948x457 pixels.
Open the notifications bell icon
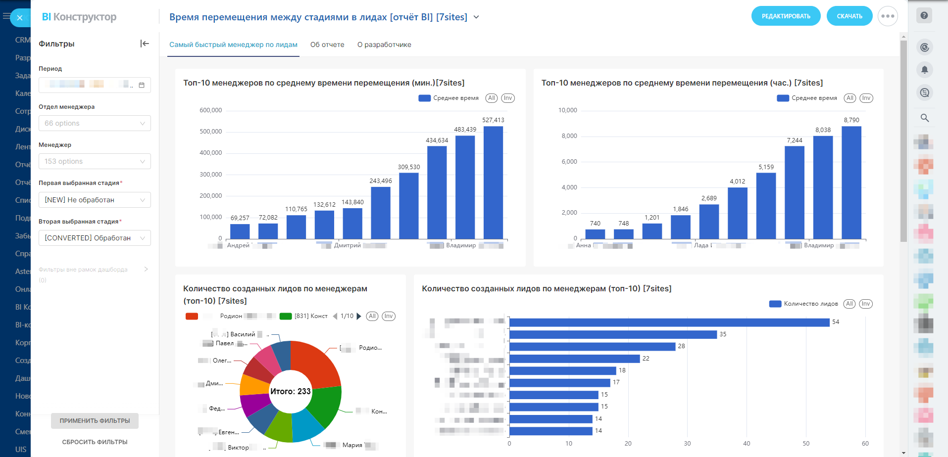(924, 70)
